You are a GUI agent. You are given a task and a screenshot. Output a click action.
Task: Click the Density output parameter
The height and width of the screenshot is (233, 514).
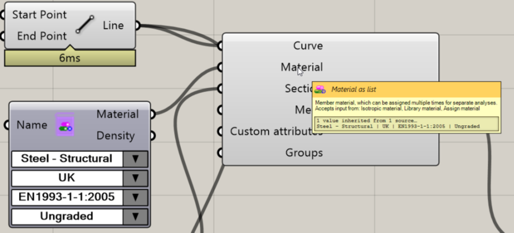(x=115, y=136)
